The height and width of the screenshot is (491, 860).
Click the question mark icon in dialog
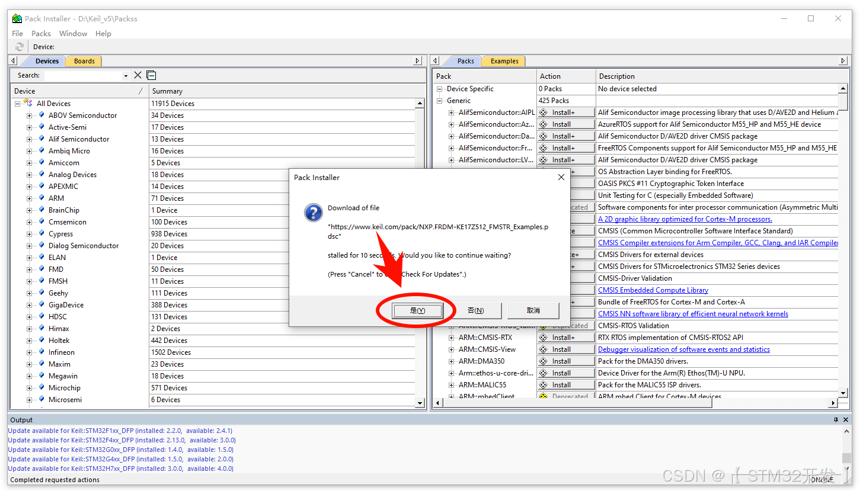coord(314,213)
